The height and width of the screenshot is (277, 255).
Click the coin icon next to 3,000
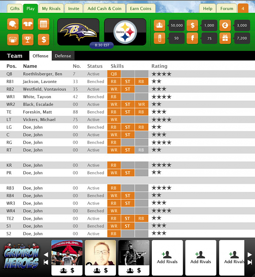[225, 25]
